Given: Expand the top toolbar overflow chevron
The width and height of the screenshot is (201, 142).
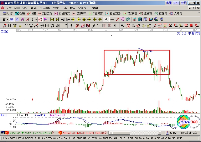Looking at the screenshot, I should [198, 13].
